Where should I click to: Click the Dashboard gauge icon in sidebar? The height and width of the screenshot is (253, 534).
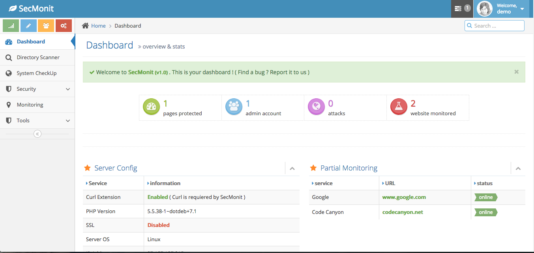9,41
